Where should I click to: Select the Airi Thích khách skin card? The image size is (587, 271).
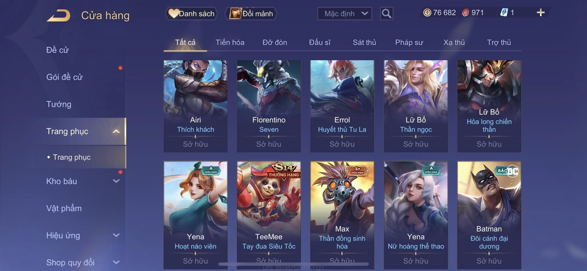(x=195, y=106)
